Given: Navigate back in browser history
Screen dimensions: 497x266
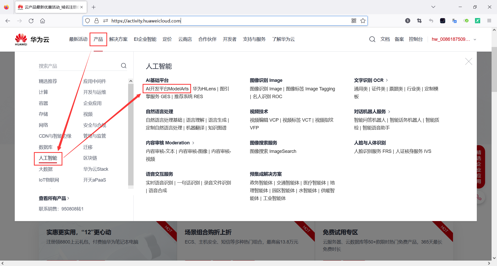Looking at the screenshot, I should coord(8,21).
